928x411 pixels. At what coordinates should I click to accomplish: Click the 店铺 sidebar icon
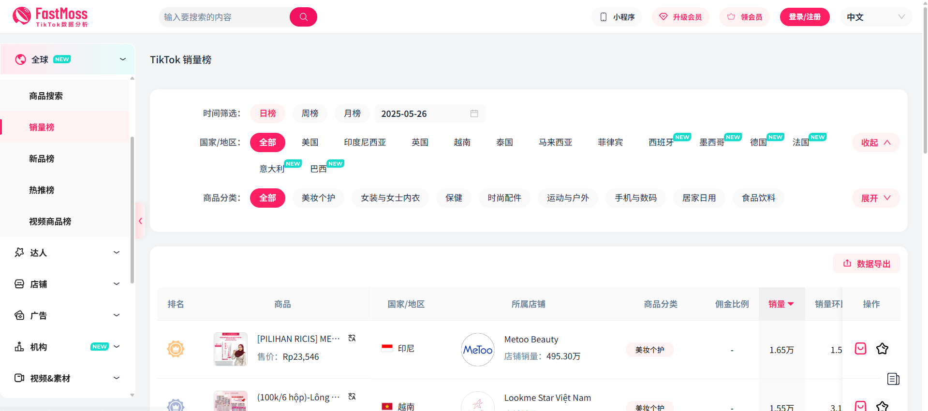[x=19, y=284]
